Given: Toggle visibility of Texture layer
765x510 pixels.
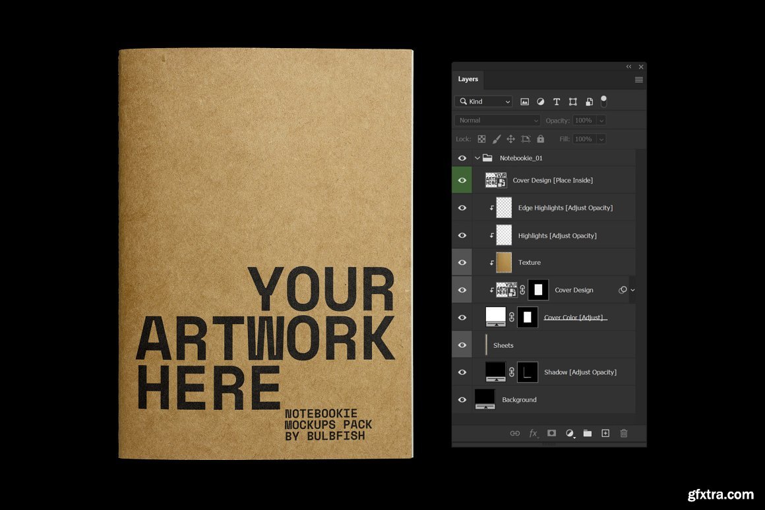Looking at the screenshot, I should click(x=462, y=262).
